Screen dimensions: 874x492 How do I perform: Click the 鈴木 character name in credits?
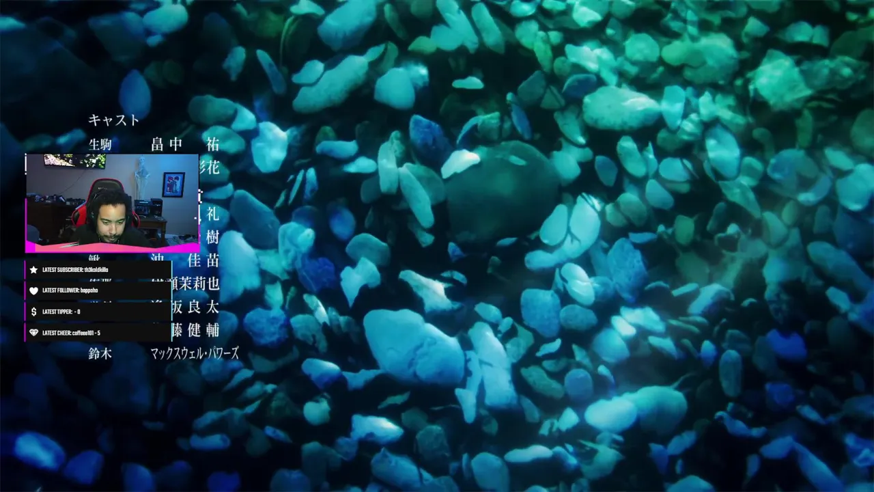(100, 354)
